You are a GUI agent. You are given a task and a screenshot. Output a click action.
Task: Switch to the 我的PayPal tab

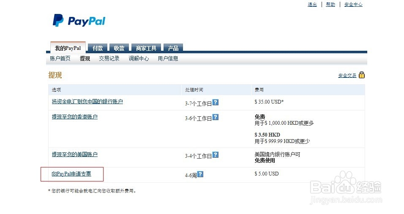point(68,48)
